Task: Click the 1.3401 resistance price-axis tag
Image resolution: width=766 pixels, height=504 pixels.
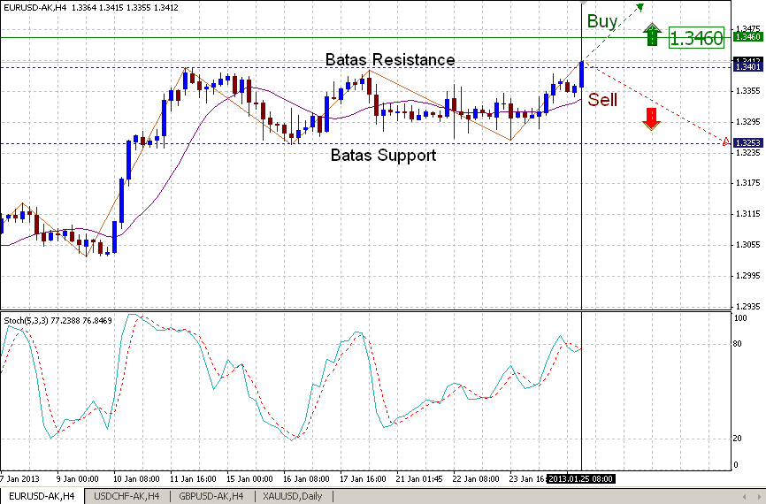Action: click(747, 67)
